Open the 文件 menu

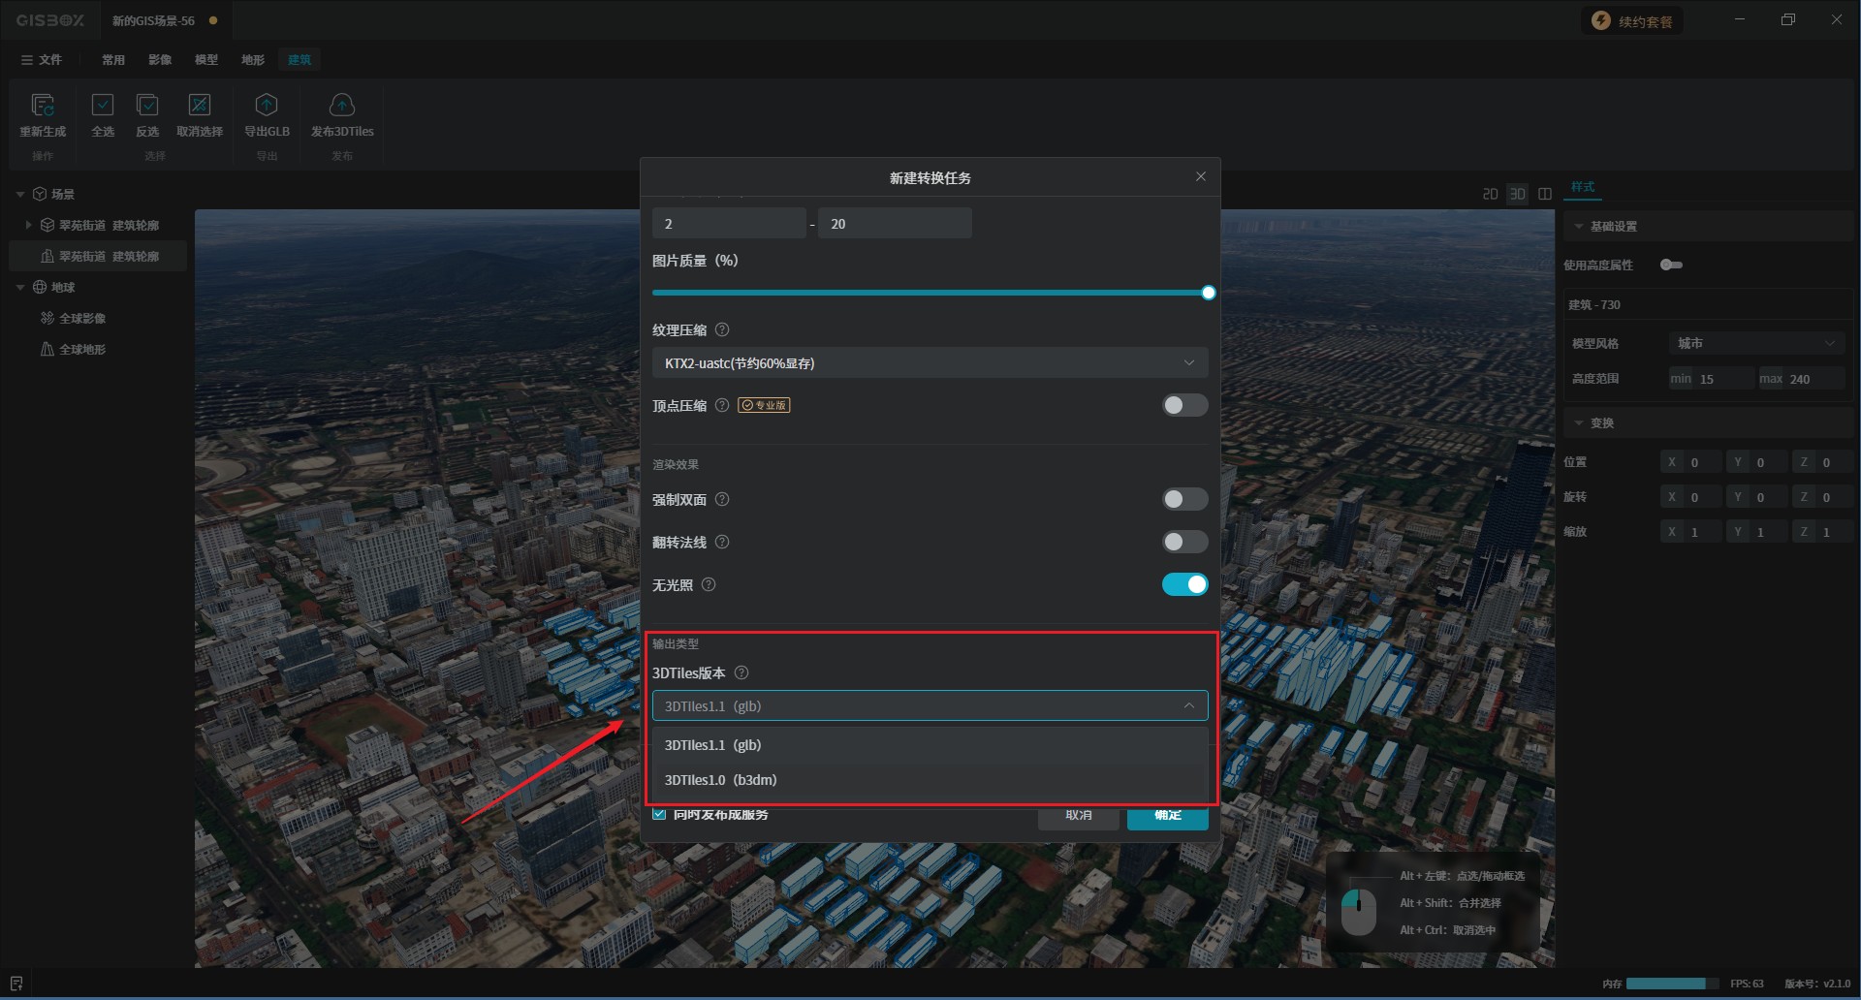[x=42, y=60]
